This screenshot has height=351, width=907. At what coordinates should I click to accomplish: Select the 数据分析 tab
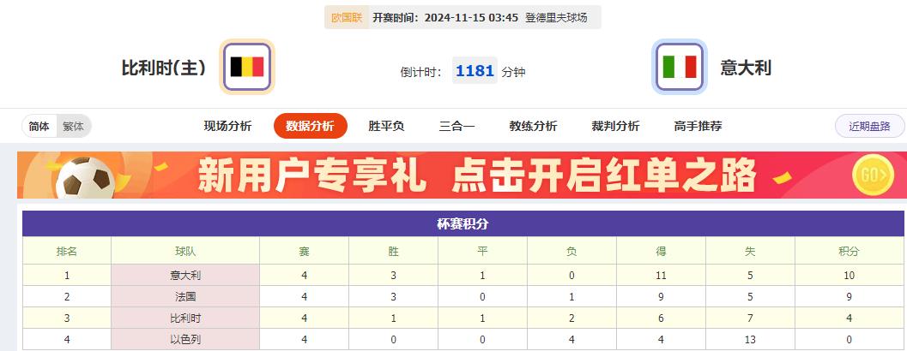click(310, 126)
